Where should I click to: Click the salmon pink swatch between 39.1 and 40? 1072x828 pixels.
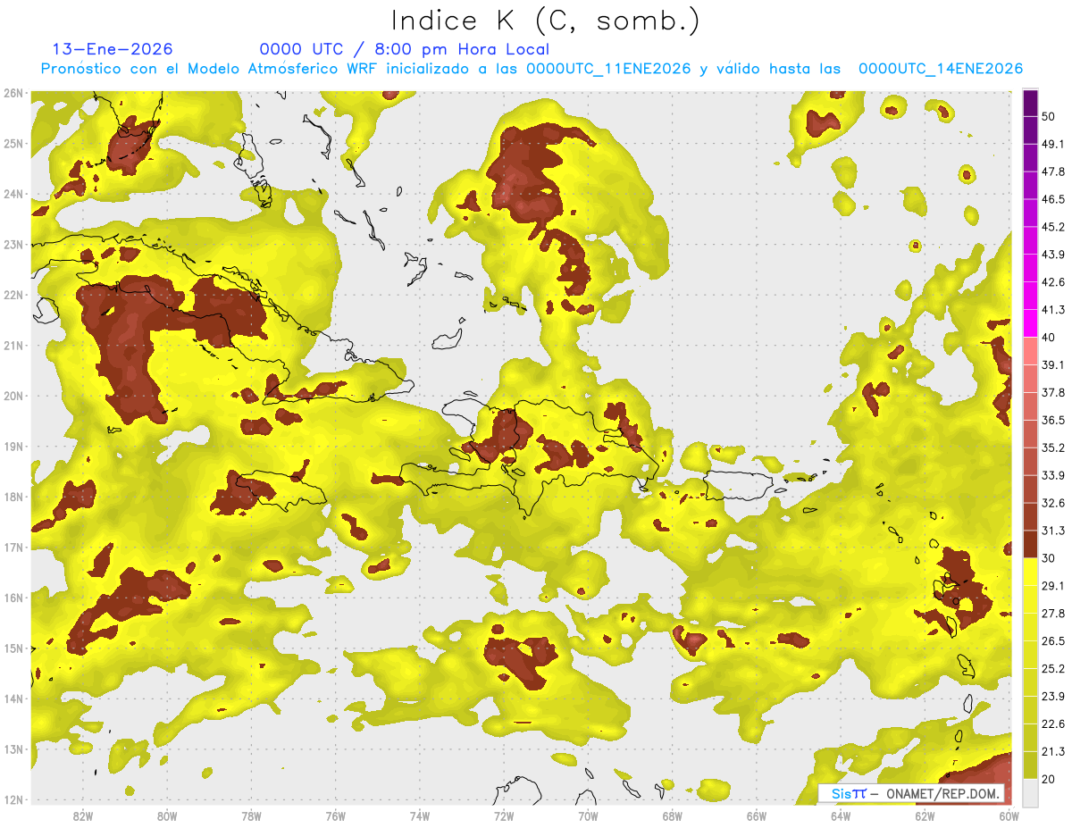(1030, 351)
